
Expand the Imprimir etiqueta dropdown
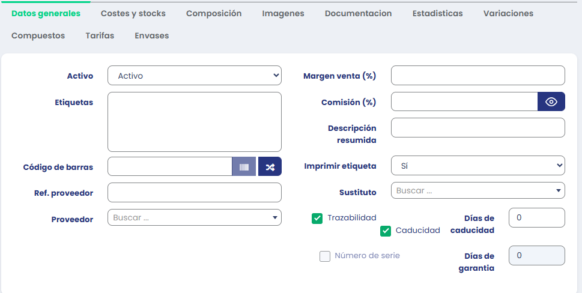pos(477,166)
